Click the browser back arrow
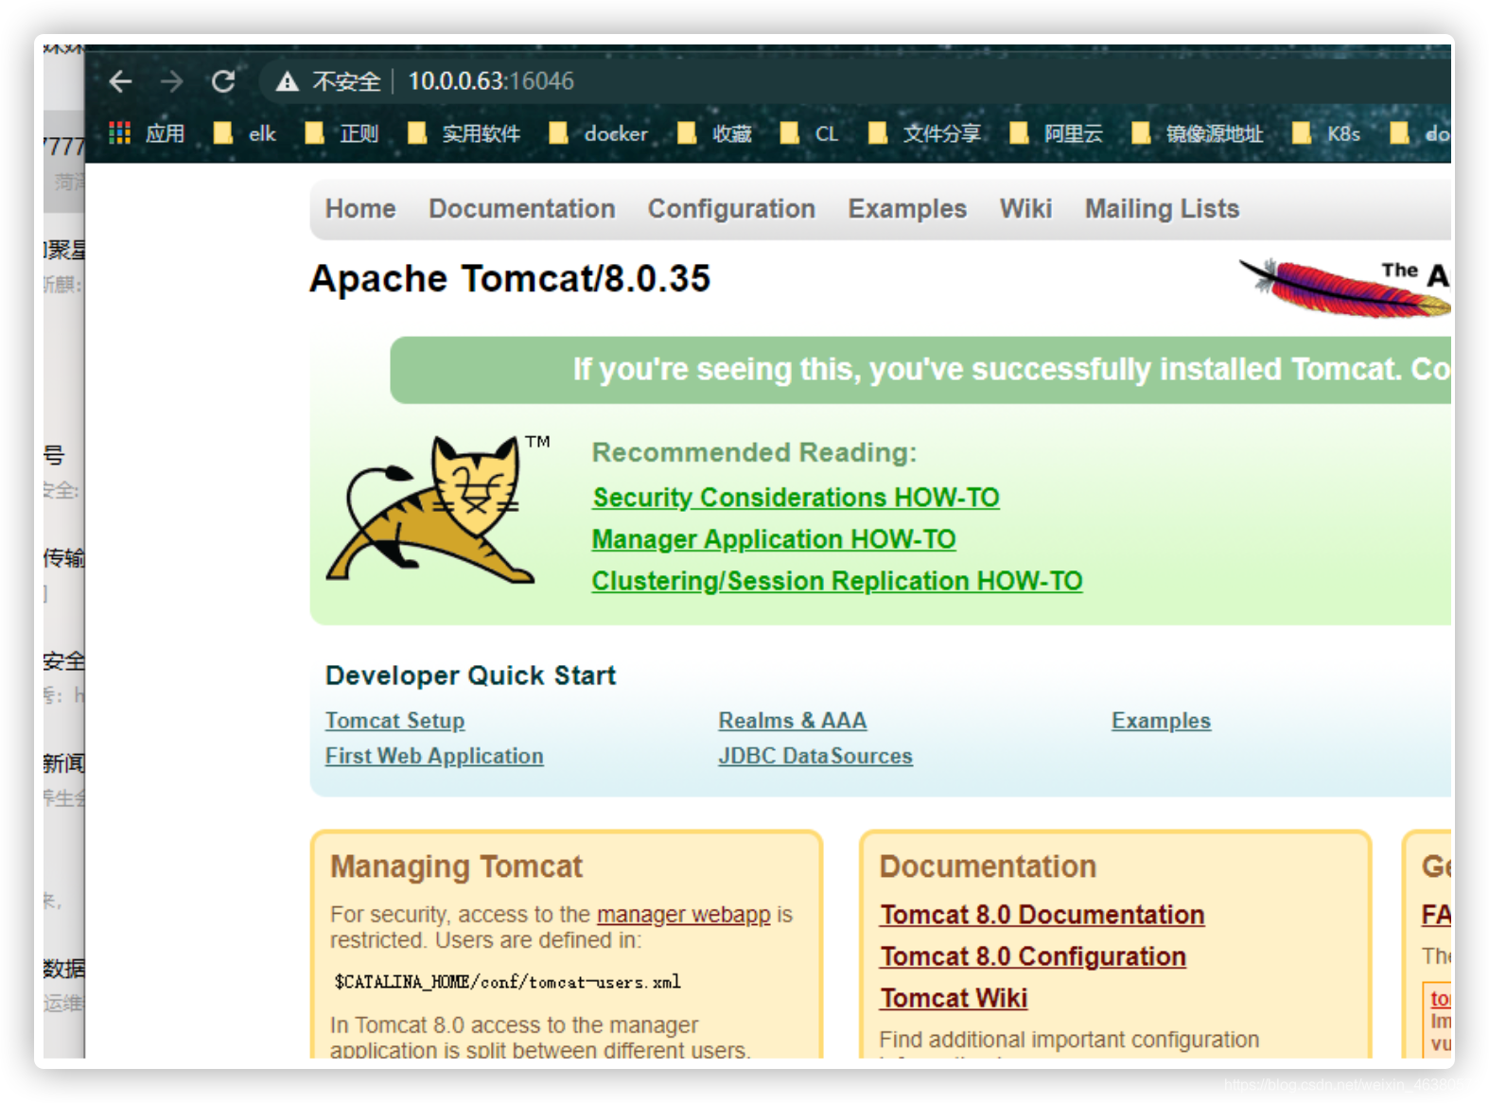1489x1103 pixels. (120, 81)
